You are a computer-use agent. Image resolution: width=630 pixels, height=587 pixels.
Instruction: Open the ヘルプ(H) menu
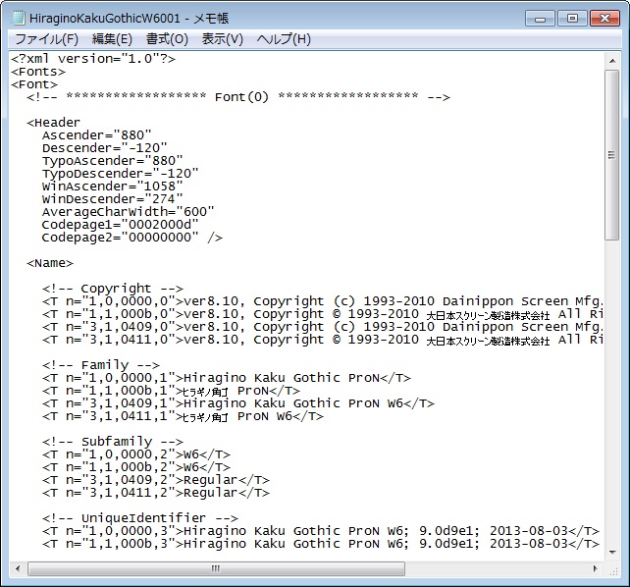pyautogui.click(x=284, y=39)
